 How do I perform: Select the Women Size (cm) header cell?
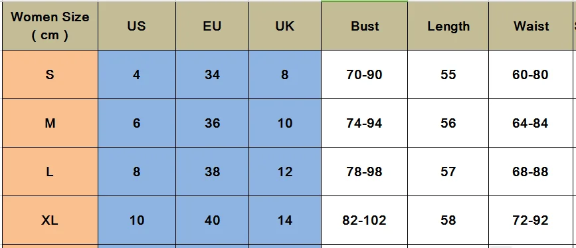point(50,26)
